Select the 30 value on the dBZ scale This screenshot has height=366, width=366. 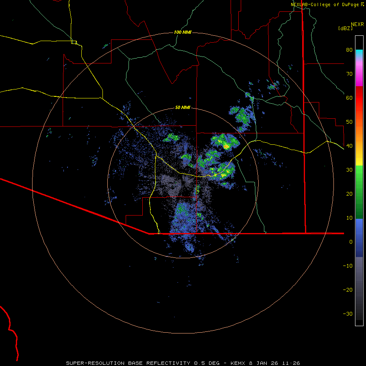(349, 170)
